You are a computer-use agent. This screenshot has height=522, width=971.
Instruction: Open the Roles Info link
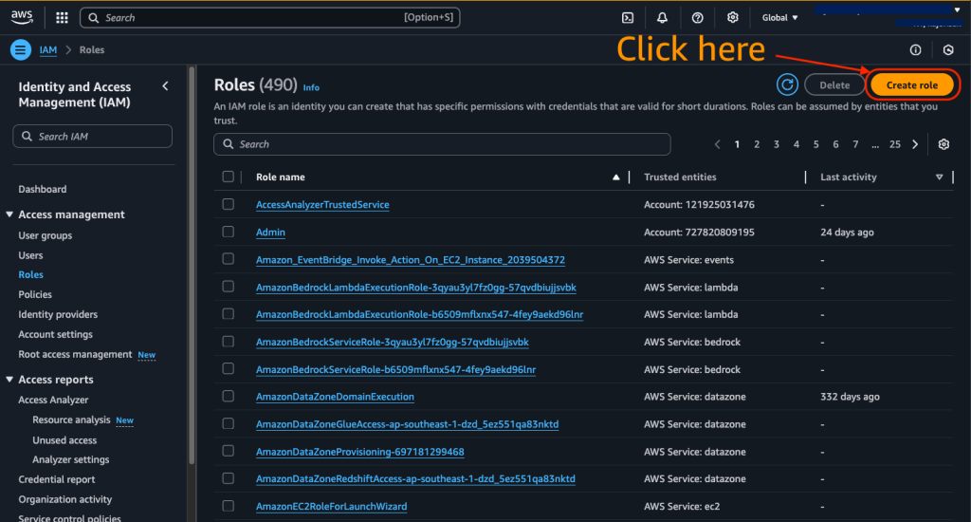(x=311, y=87)
